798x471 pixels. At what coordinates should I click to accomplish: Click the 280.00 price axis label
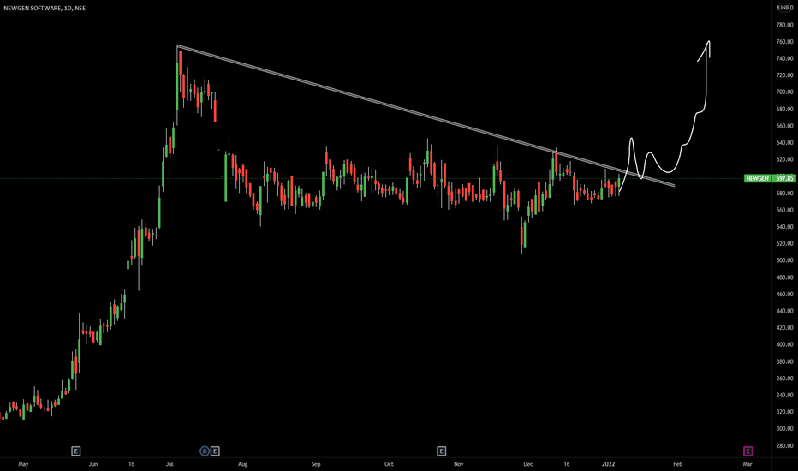tap(785, 445)
